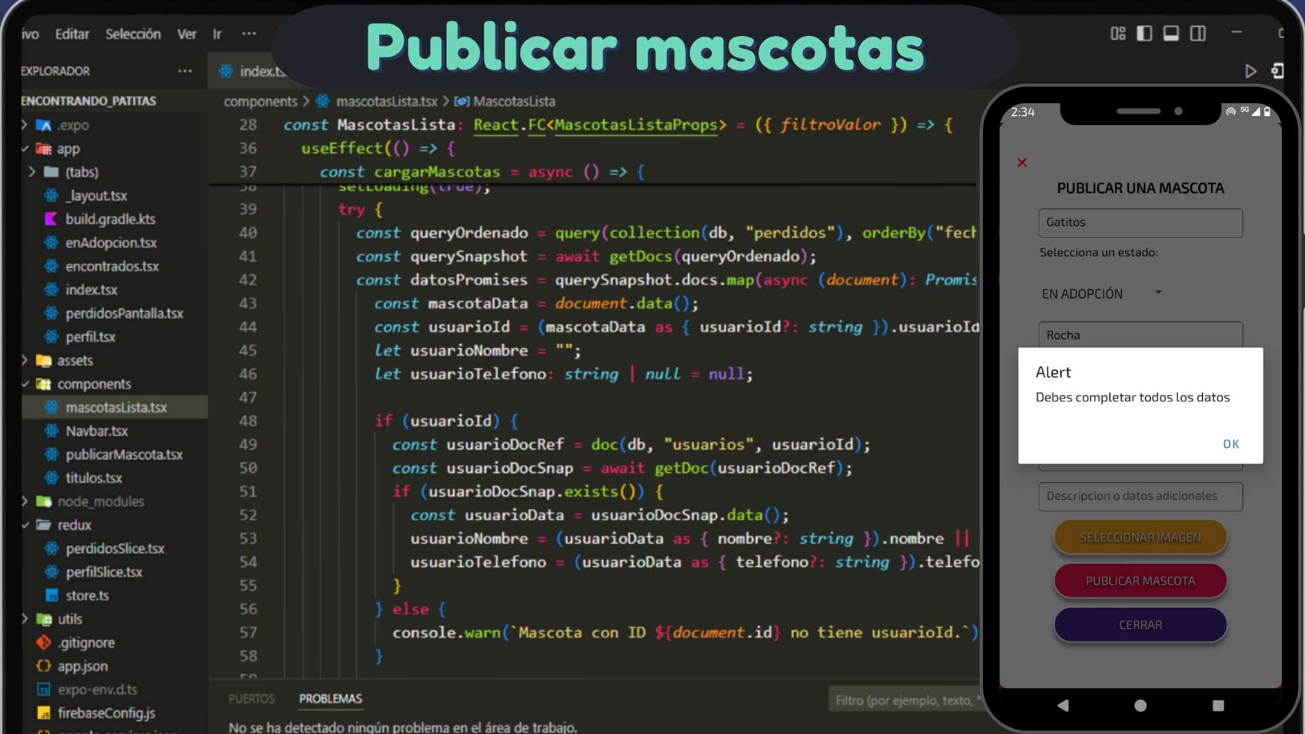Open the Selección menu
Screen dimensions: 1305x734
coord(133,34)
